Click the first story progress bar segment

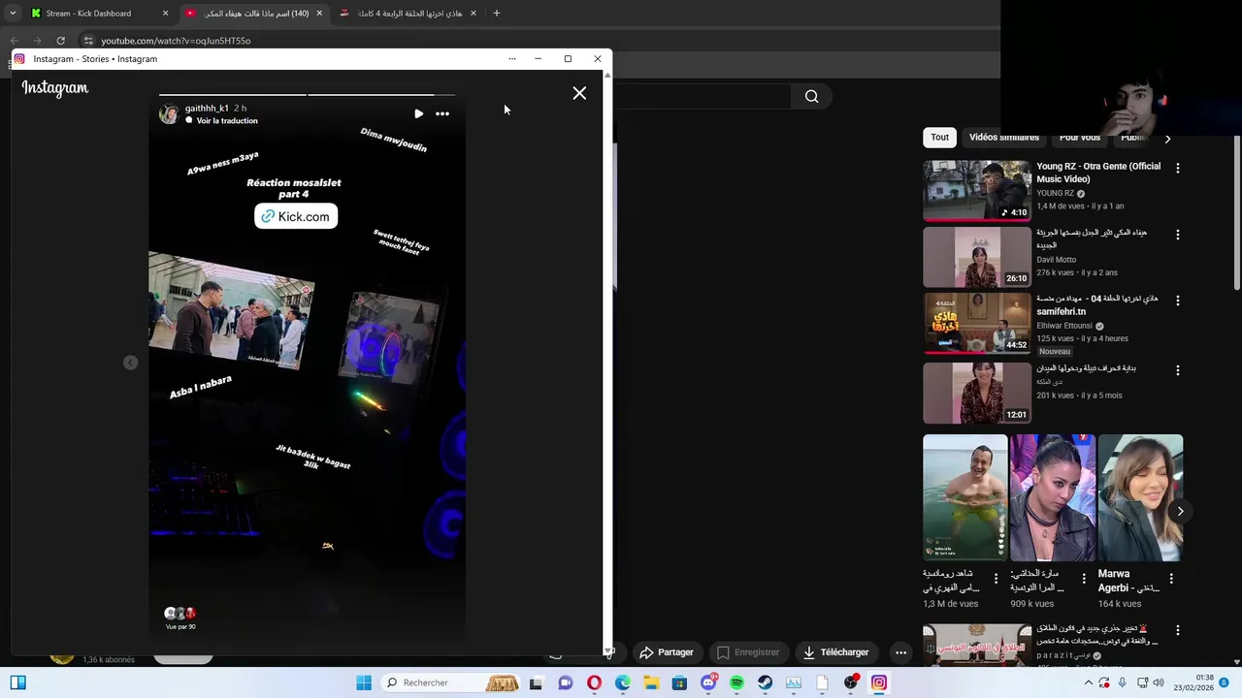click(232, 94)
